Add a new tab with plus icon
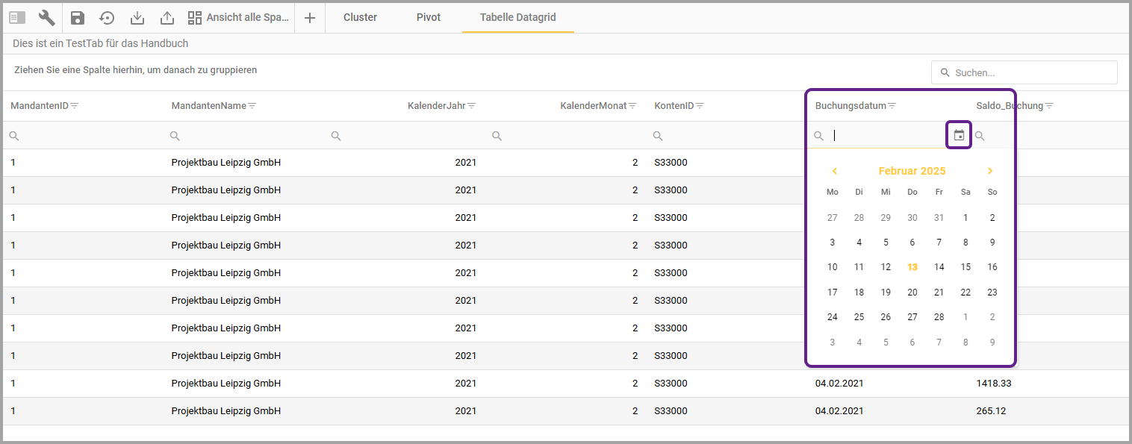Image resolution: width=1132 pixels, height=444 pixels. coord(310,18)
